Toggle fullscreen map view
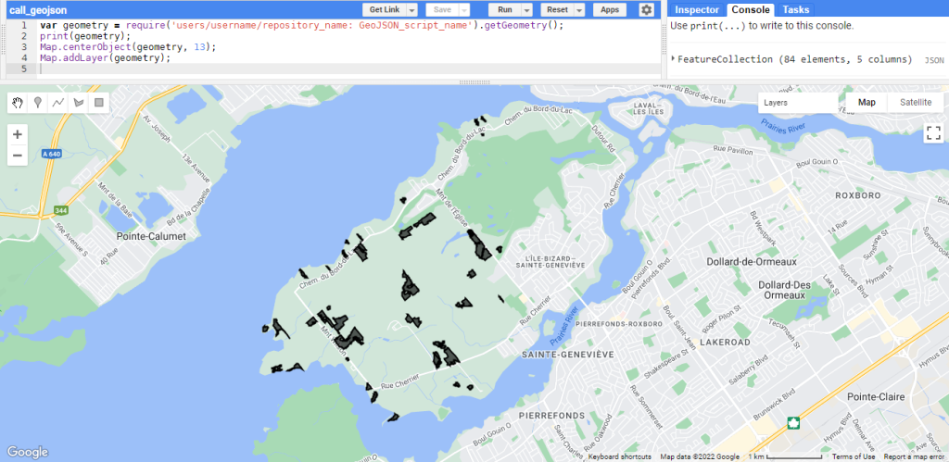 click(932, 133)
